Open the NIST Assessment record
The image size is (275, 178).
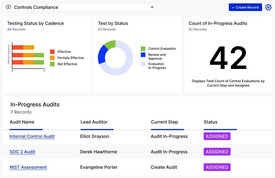point(28,167)
